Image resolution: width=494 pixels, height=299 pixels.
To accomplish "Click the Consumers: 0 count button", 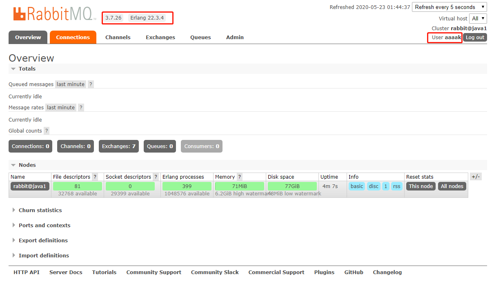I will point(202,146).
